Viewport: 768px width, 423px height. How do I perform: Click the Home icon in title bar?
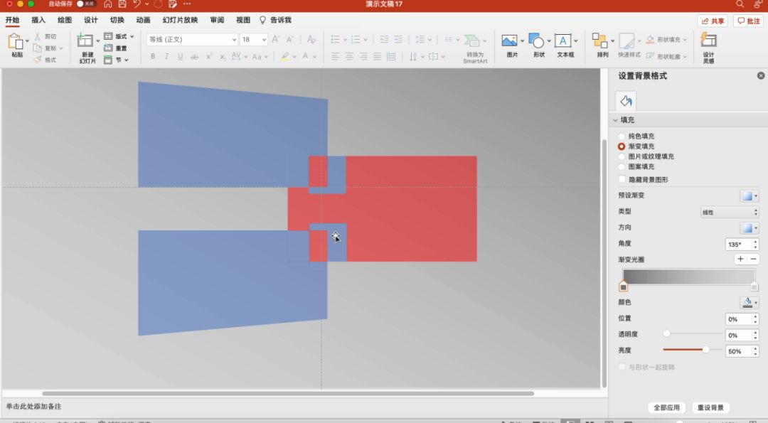(108, 4)
